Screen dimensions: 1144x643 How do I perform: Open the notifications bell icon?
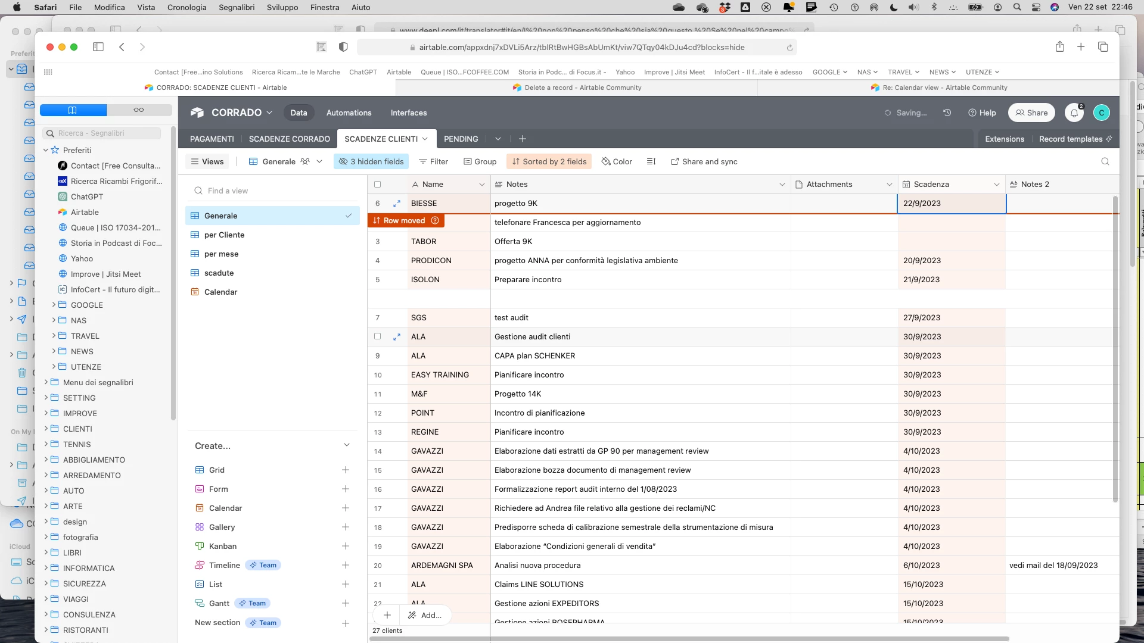(1074, 113)
